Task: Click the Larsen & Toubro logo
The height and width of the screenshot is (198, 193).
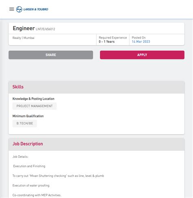Action: point(32,9)
